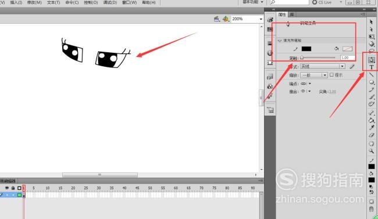This screenshot has height=219, width=378.
Task: Select the Hand tool
Action: pyautogui.click(x=372, y=143)
